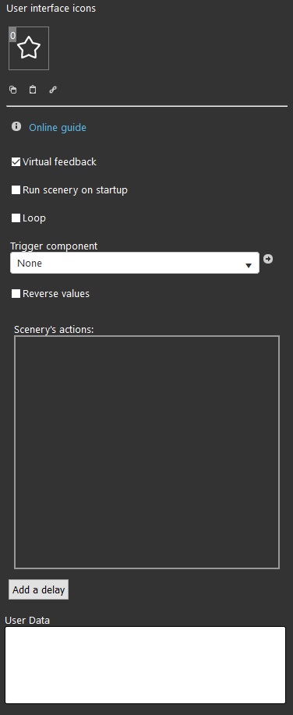293x715 pixels.
Task: Enable the Reverse values option
Action: [16, 294]
